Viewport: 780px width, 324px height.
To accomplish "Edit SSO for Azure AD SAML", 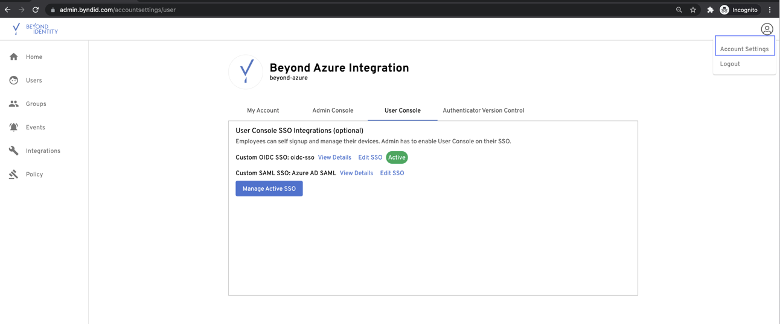I will click(x=392, y=173).
